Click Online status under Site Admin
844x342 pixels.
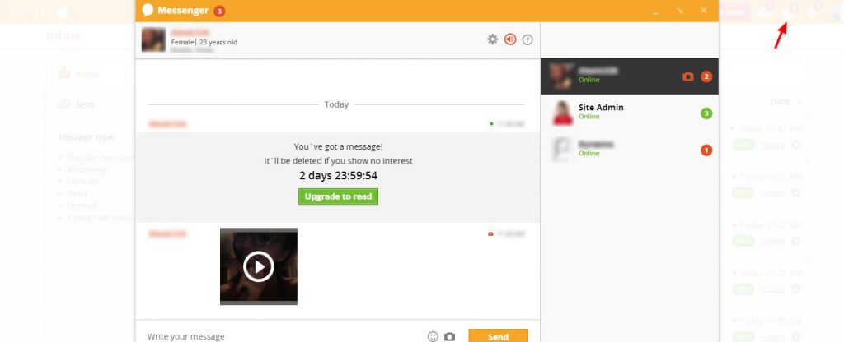click(x=588, y=117)
